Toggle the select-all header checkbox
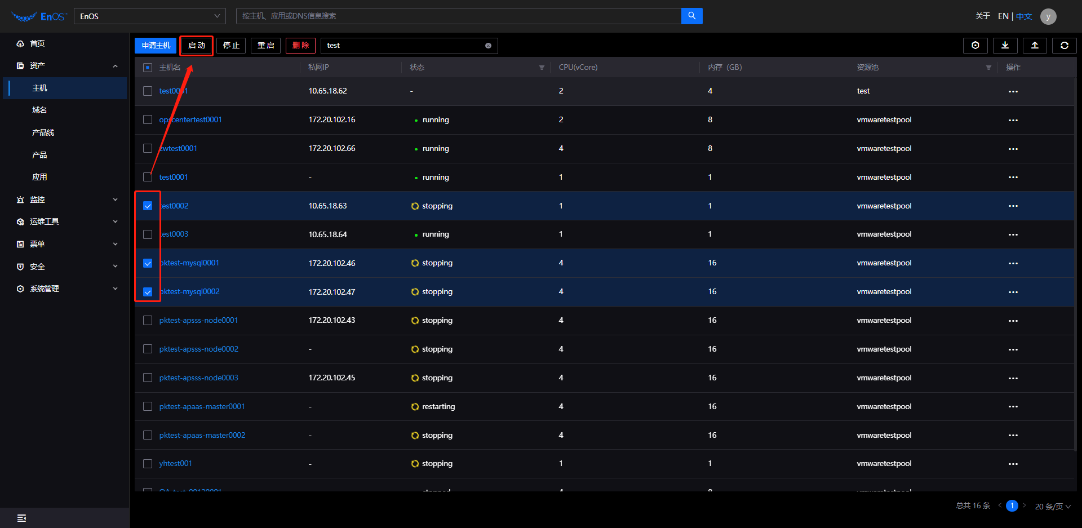Viewport: 1082px width, 528px height. click(148, 68)
